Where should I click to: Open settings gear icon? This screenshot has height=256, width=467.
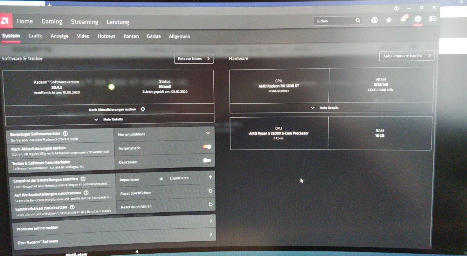tap(418, 19)
